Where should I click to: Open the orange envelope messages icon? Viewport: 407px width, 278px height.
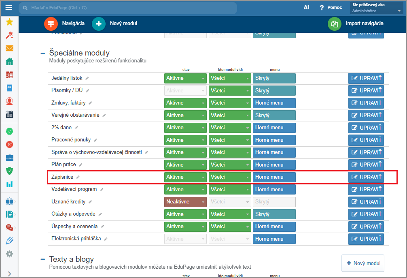[9, 49]
